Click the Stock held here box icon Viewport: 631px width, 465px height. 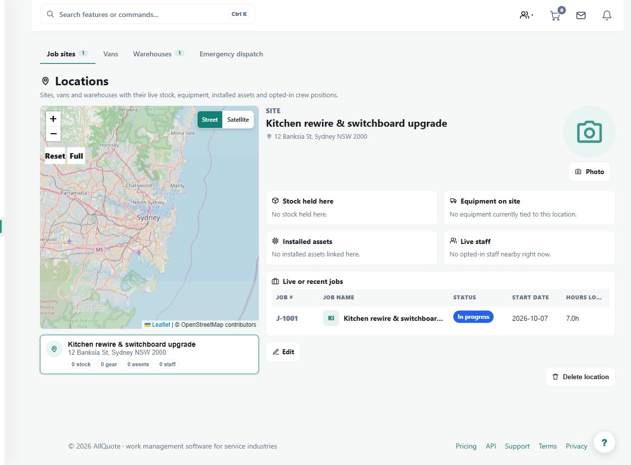pos(275,201)
